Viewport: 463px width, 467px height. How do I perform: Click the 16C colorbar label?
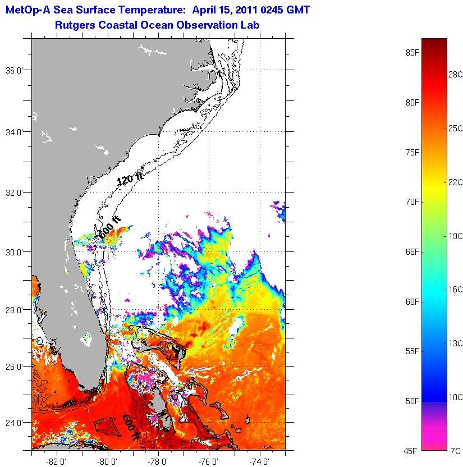[x=456, y=290]
